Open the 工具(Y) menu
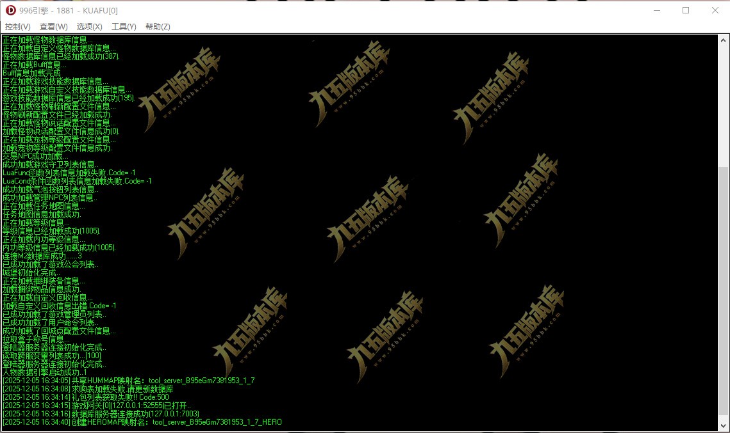730x433 pixels. (124, 26)
